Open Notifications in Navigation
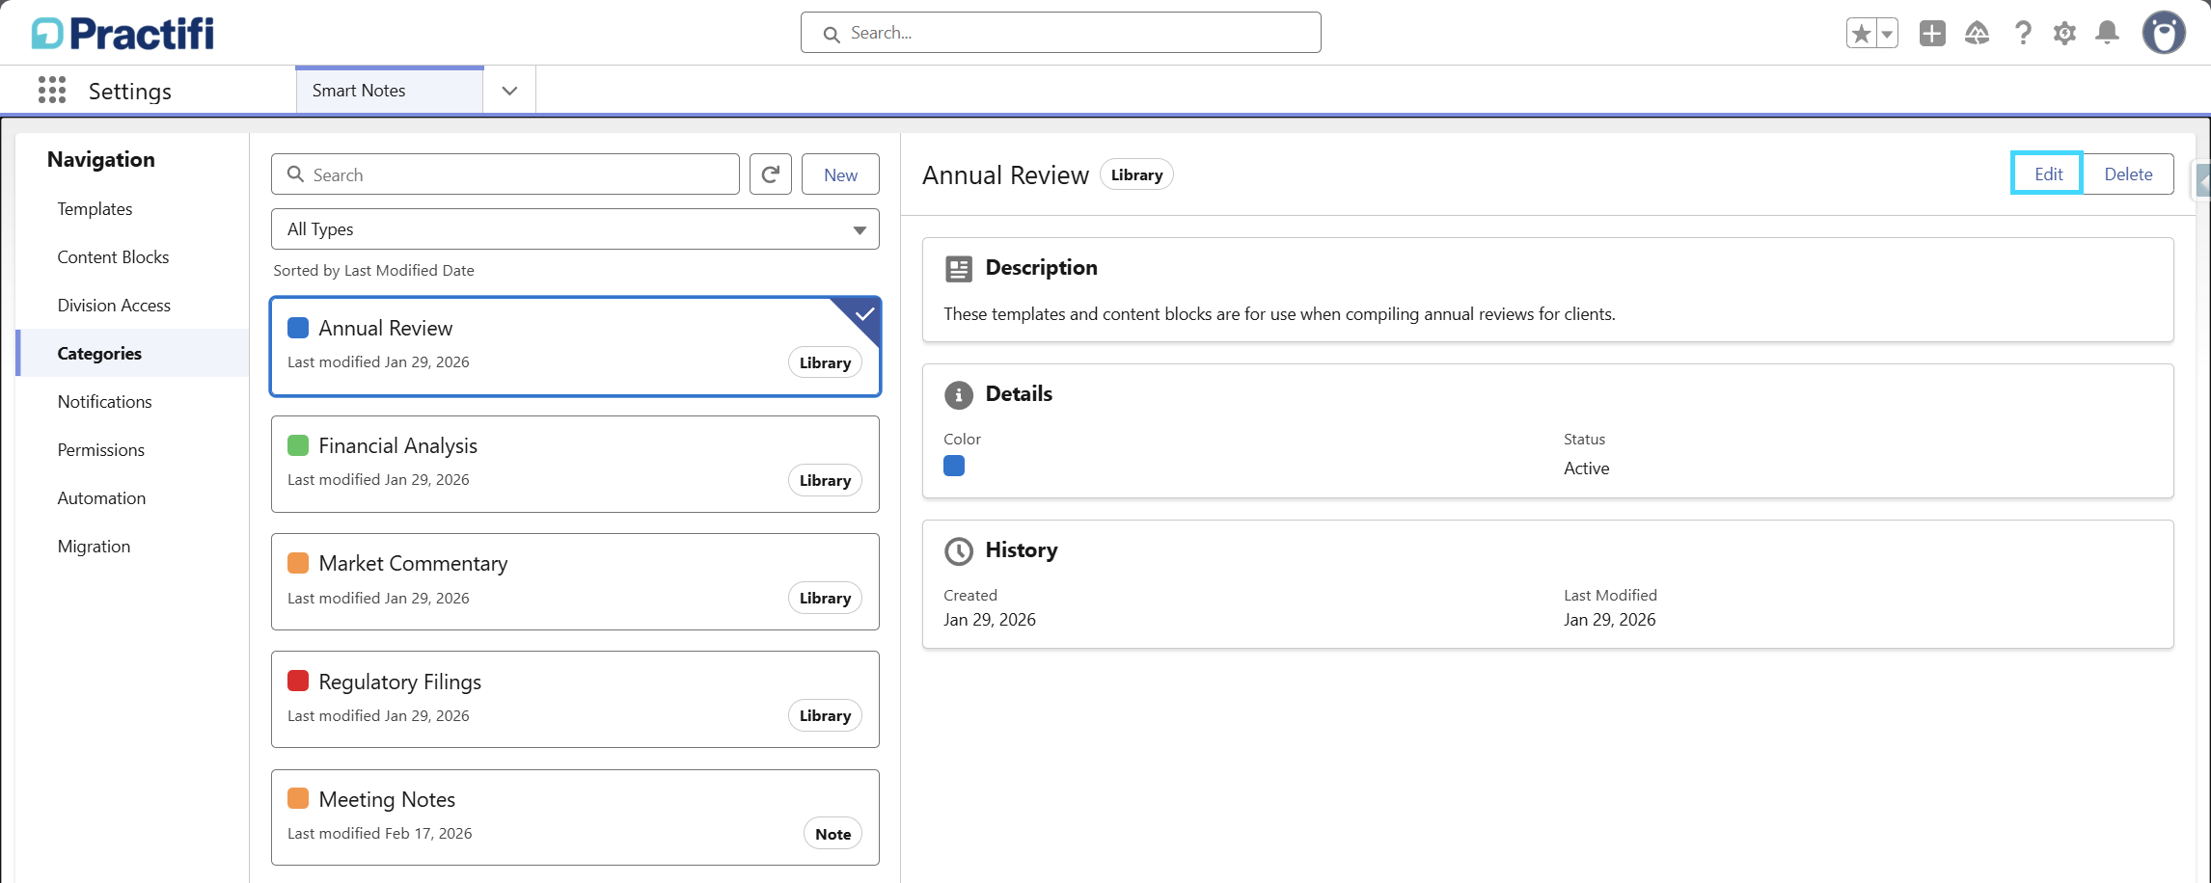The height and width of the screenshot is (883, 2211). click(x=104, y=402)
